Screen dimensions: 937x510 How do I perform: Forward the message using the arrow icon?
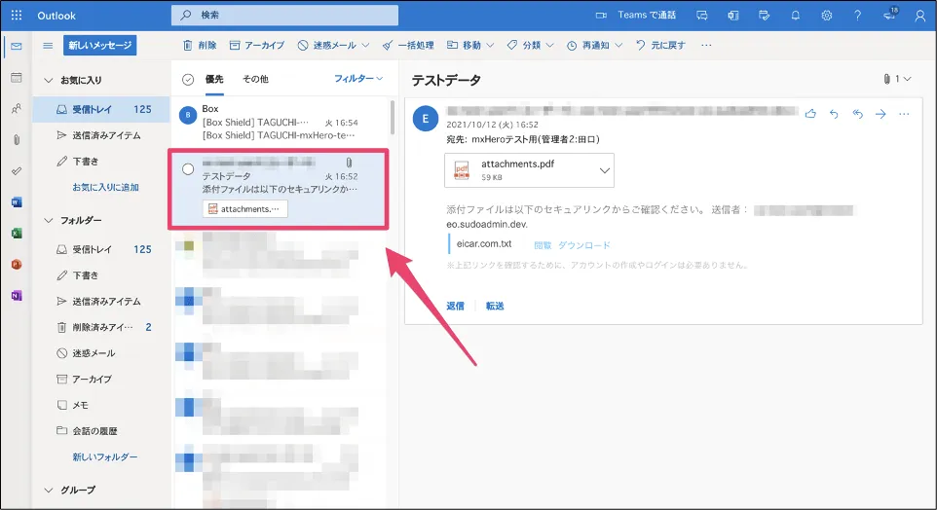(881, 114)
